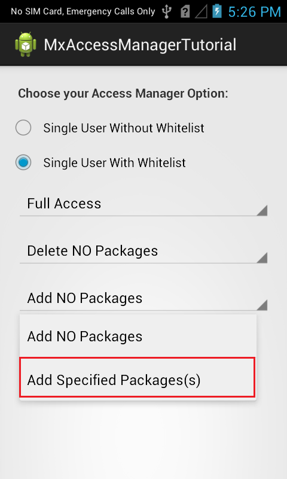Tap the USB connection status icon
The image size is (287, 479).
coord(166,11)
